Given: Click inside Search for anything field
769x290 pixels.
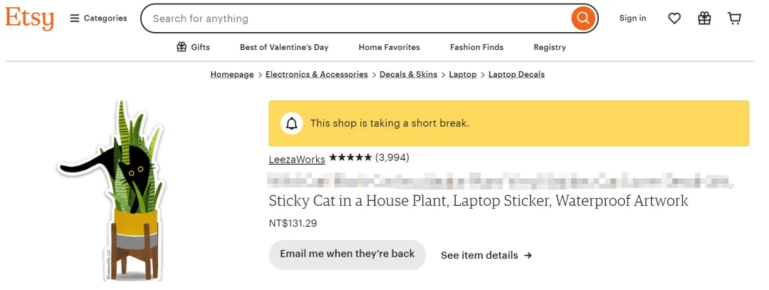Looking at the screenshot, I should pos(356,19).
